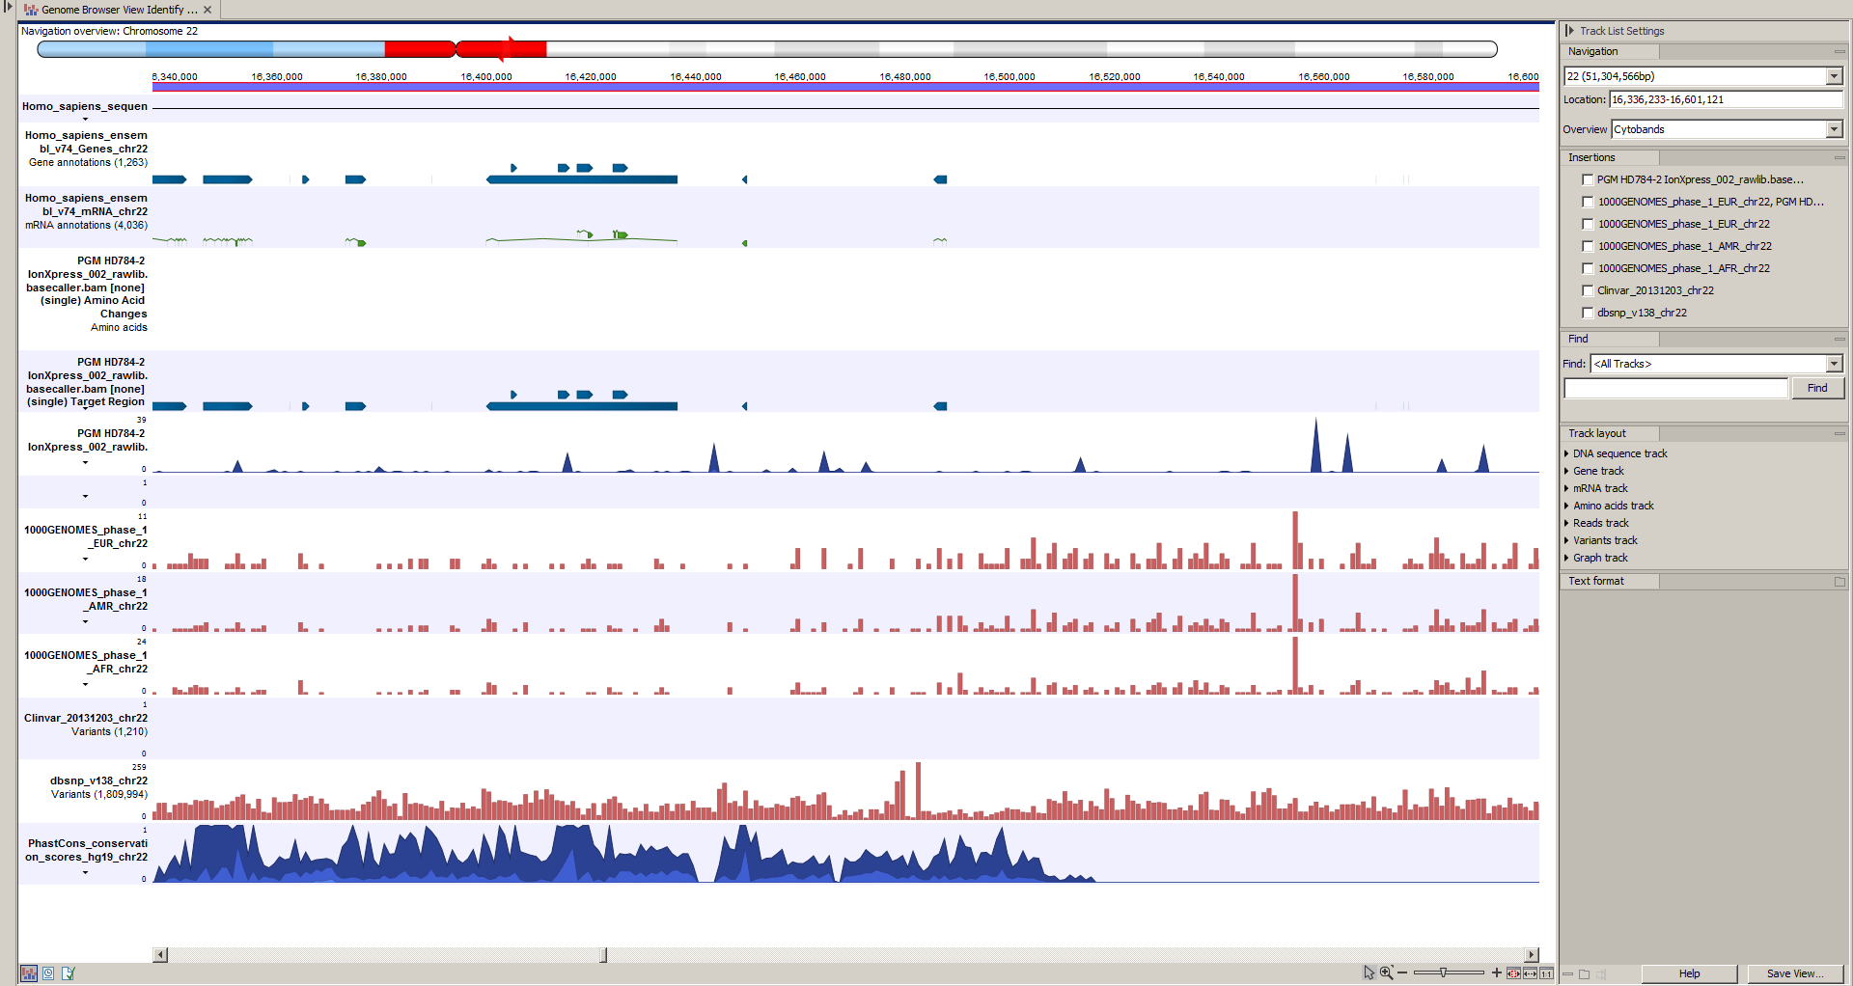Screen dimensions: 1853x986
Task: Open the Overview Cytobands dropdown
Action: 1835,128
